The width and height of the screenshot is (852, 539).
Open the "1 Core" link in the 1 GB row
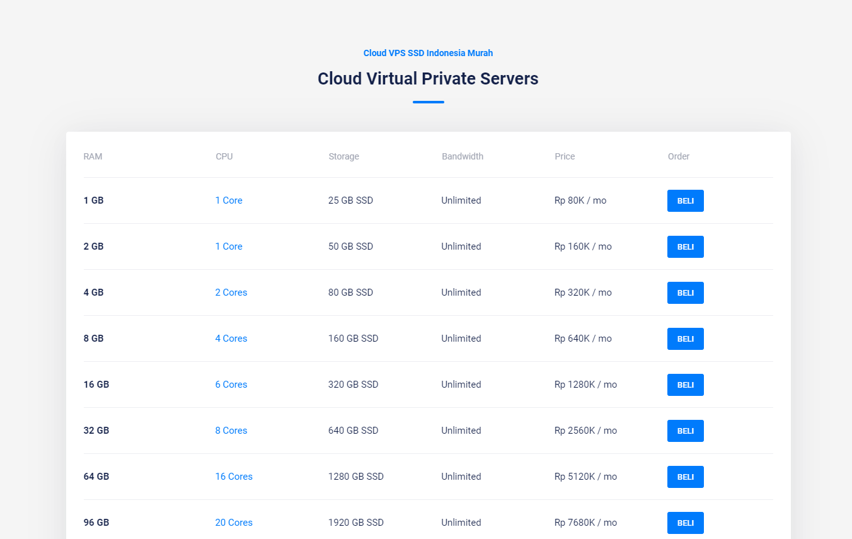click(x=229, y=200)
